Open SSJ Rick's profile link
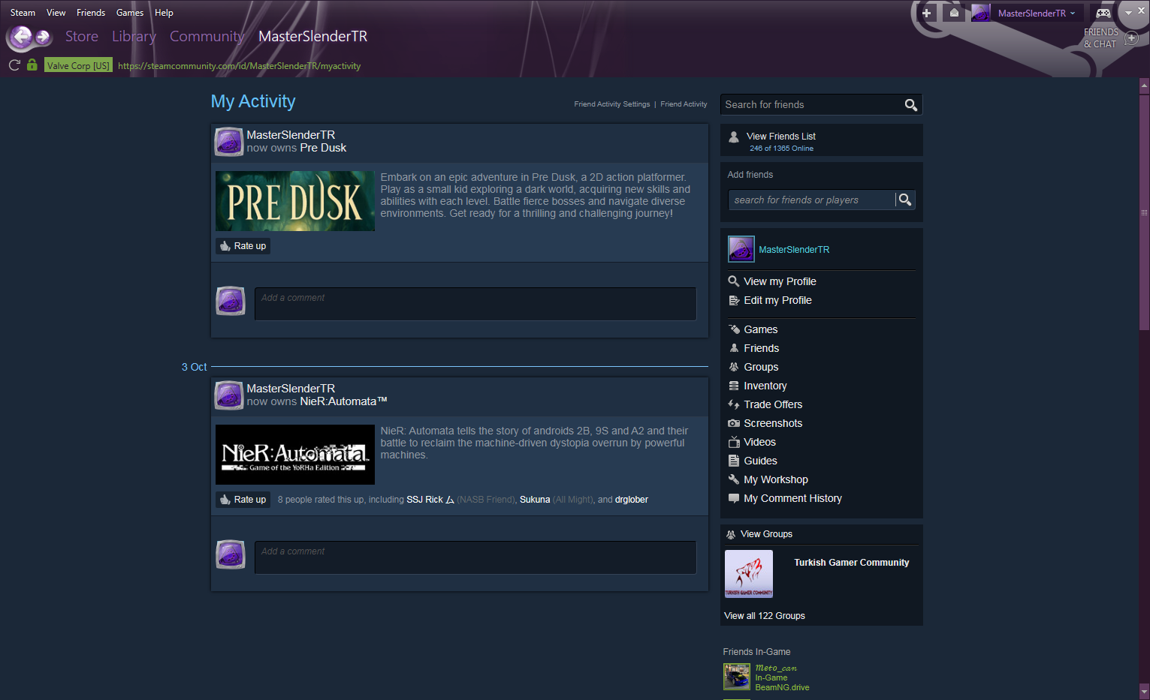 pos(430,500)
